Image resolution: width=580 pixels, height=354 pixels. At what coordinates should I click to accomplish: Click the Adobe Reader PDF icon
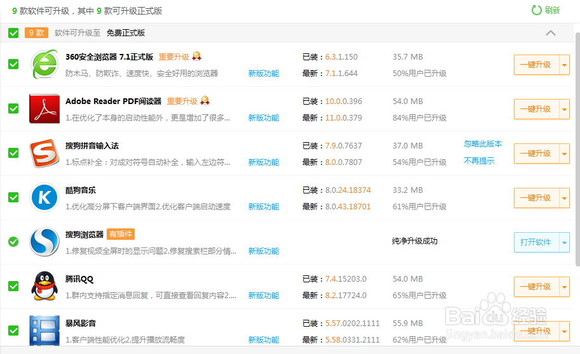[x=44, y=108]
